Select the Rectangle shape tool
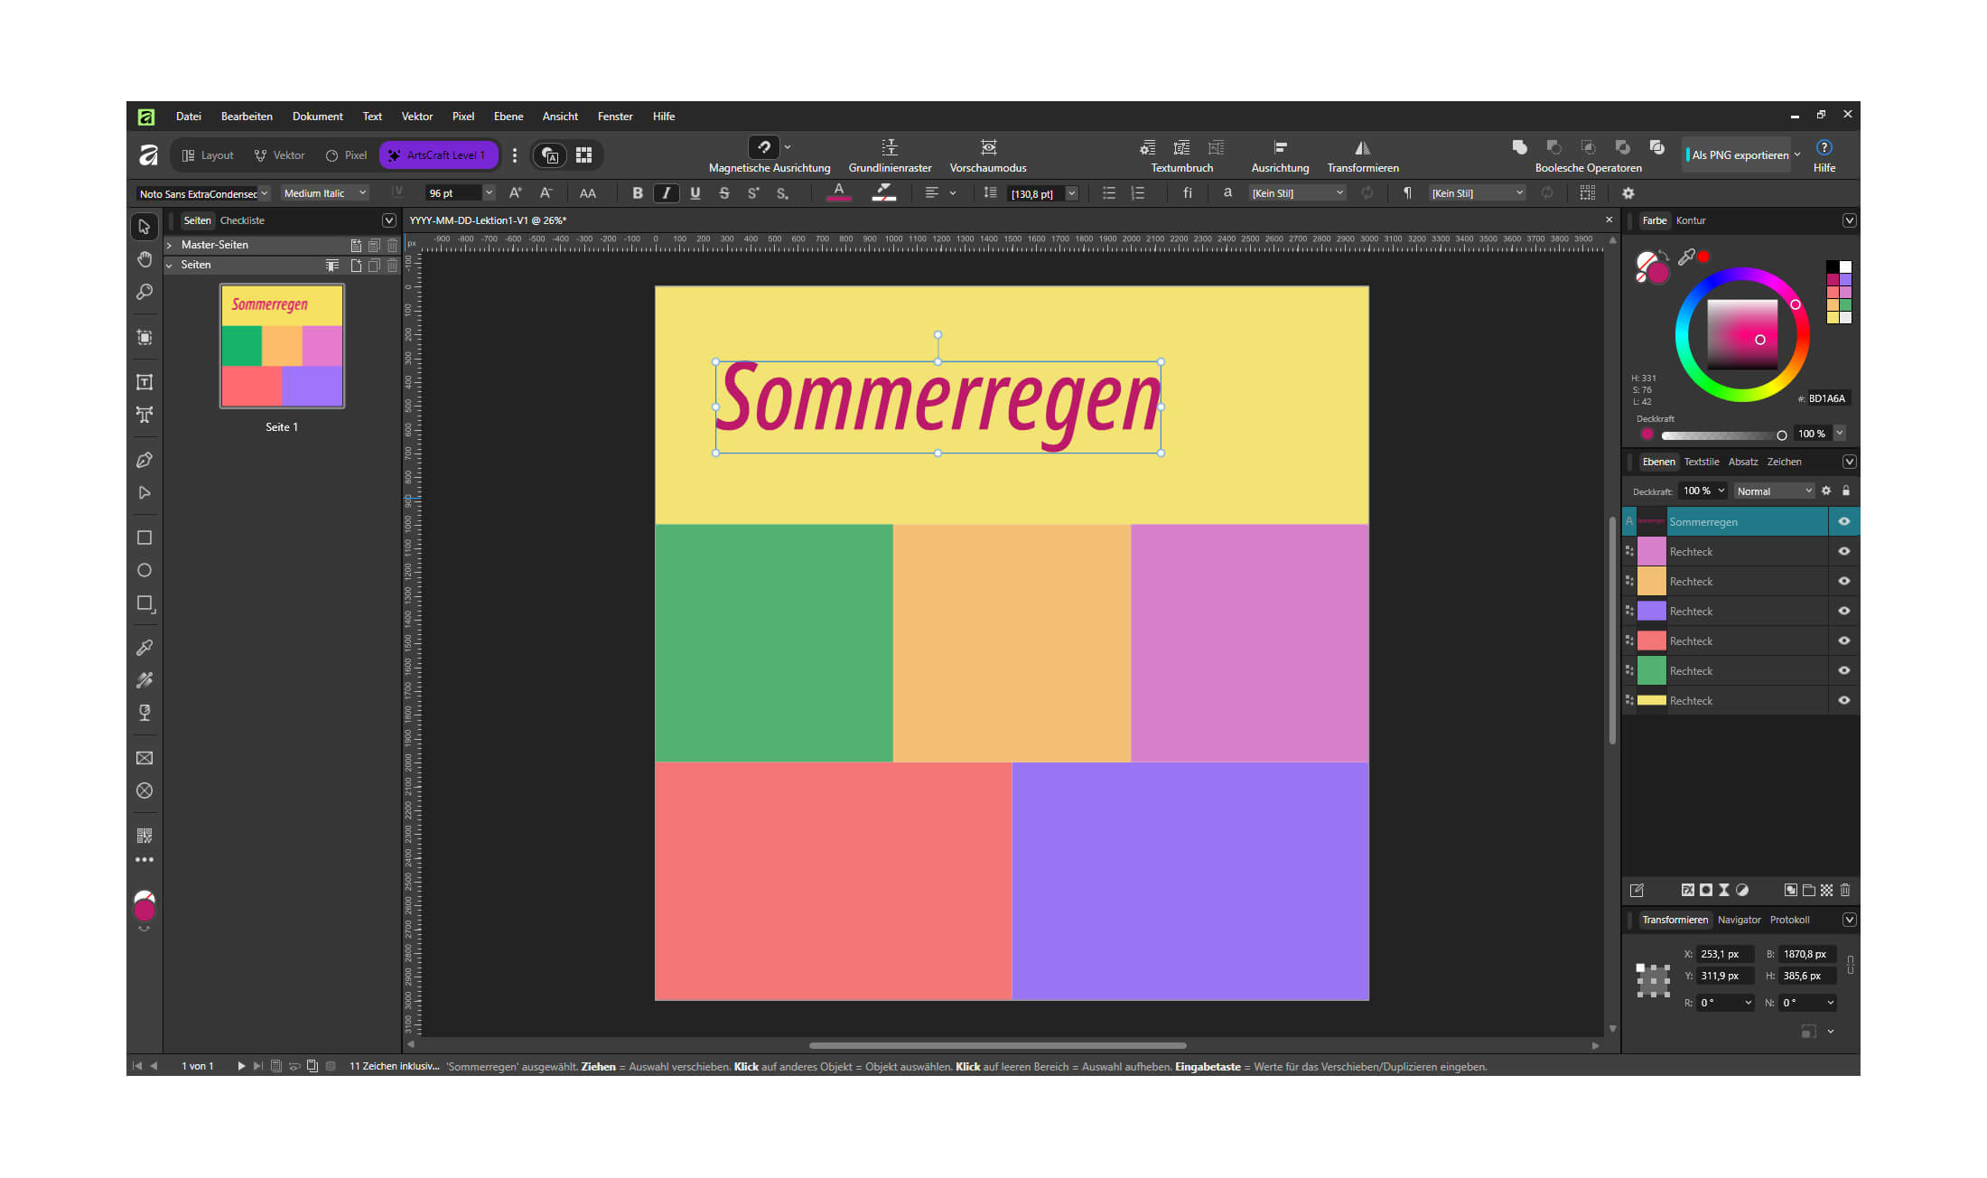 [x=145, y=538]
